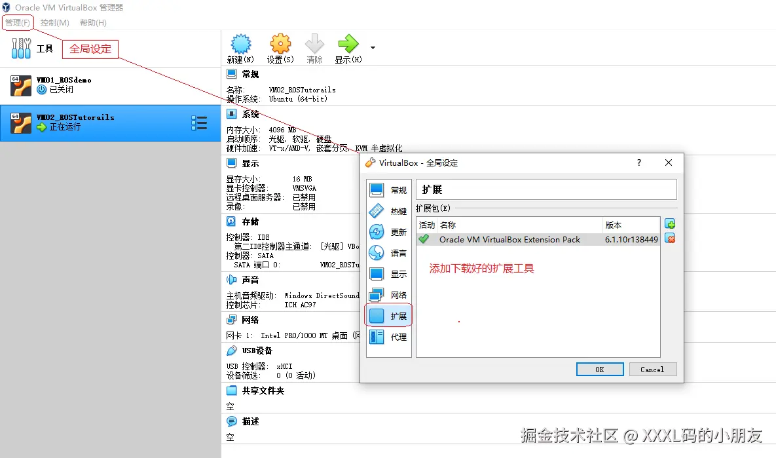
Task: Click the 系统 section heading in details
Action: coord(250,115)
